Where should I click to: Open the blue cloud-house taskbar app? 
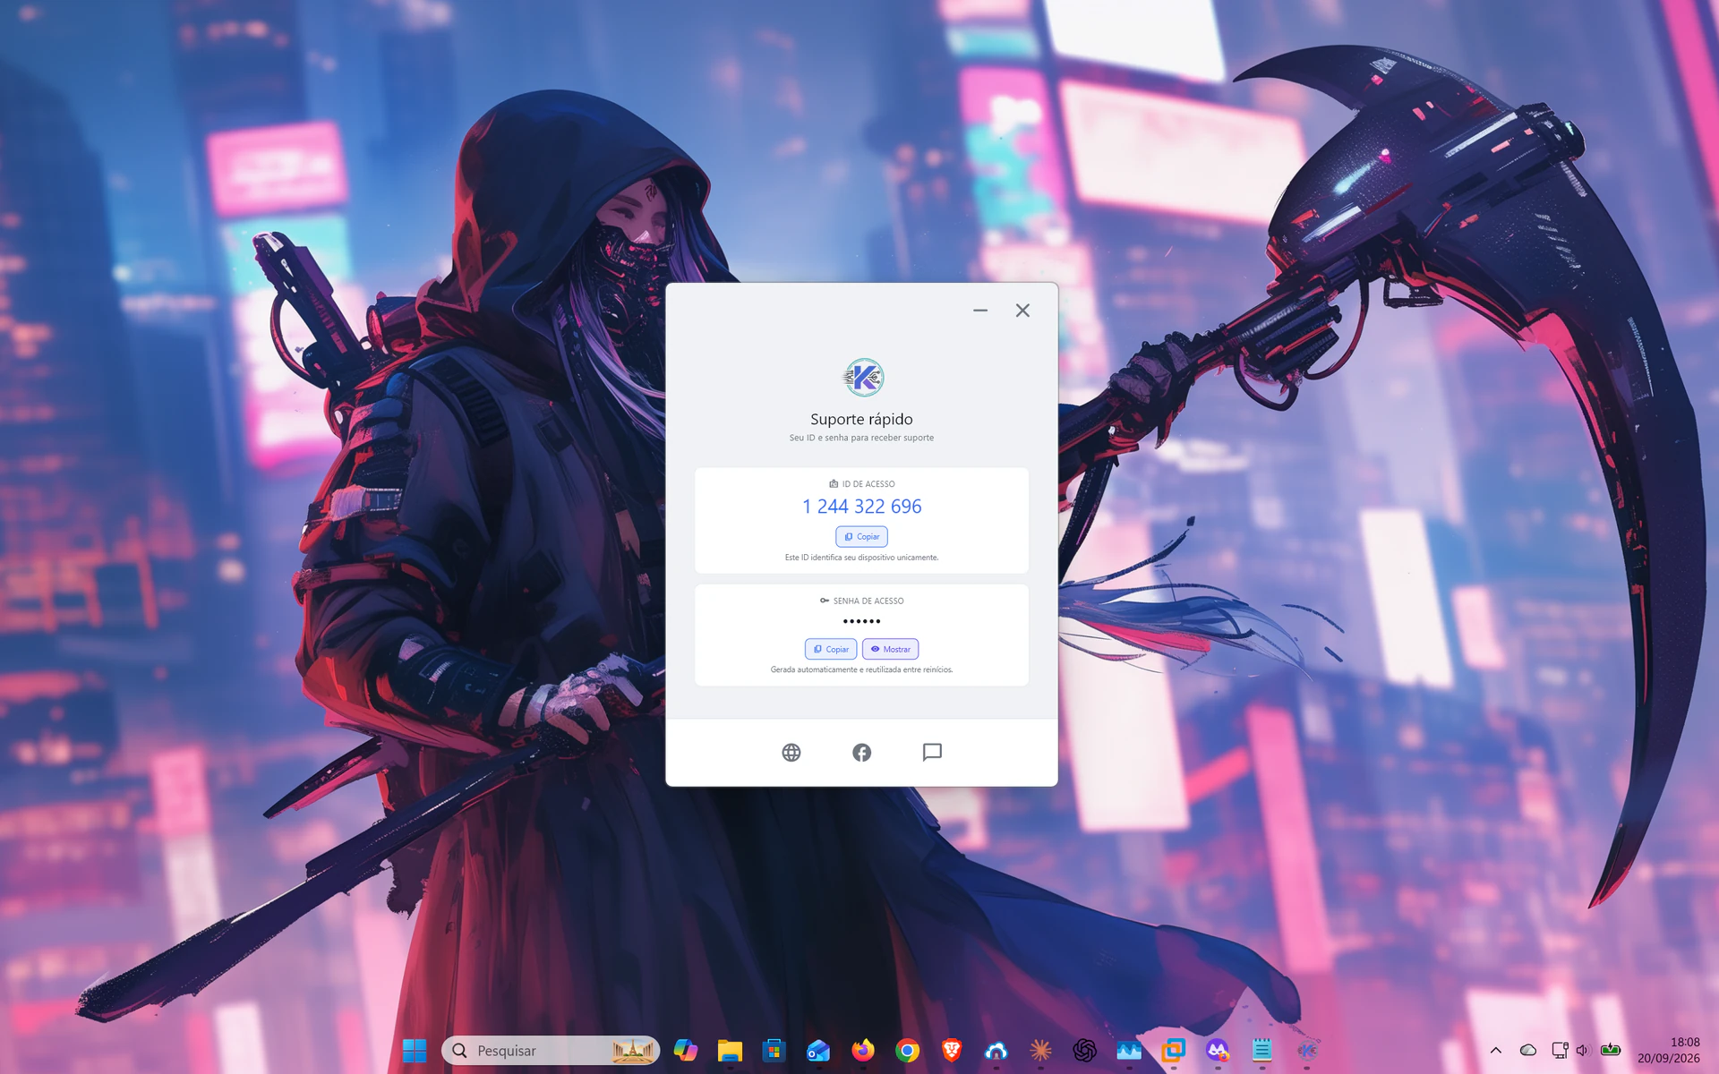996,1050
